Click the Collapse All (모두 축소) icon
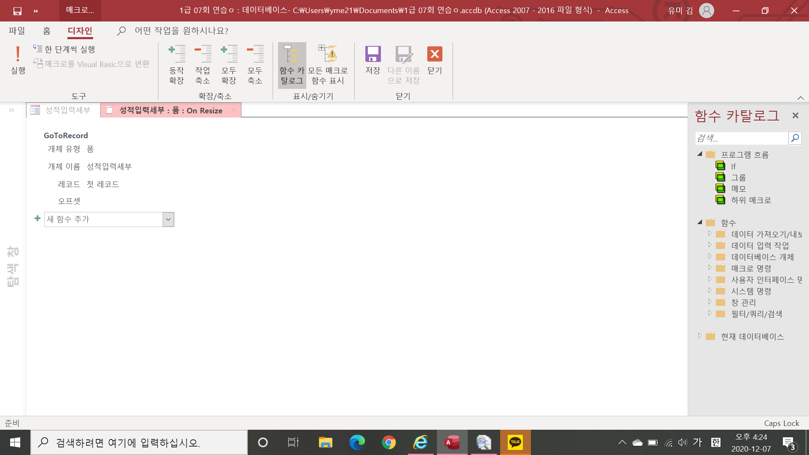Screen dimensions: 809x455 click(x=255, y=55)
